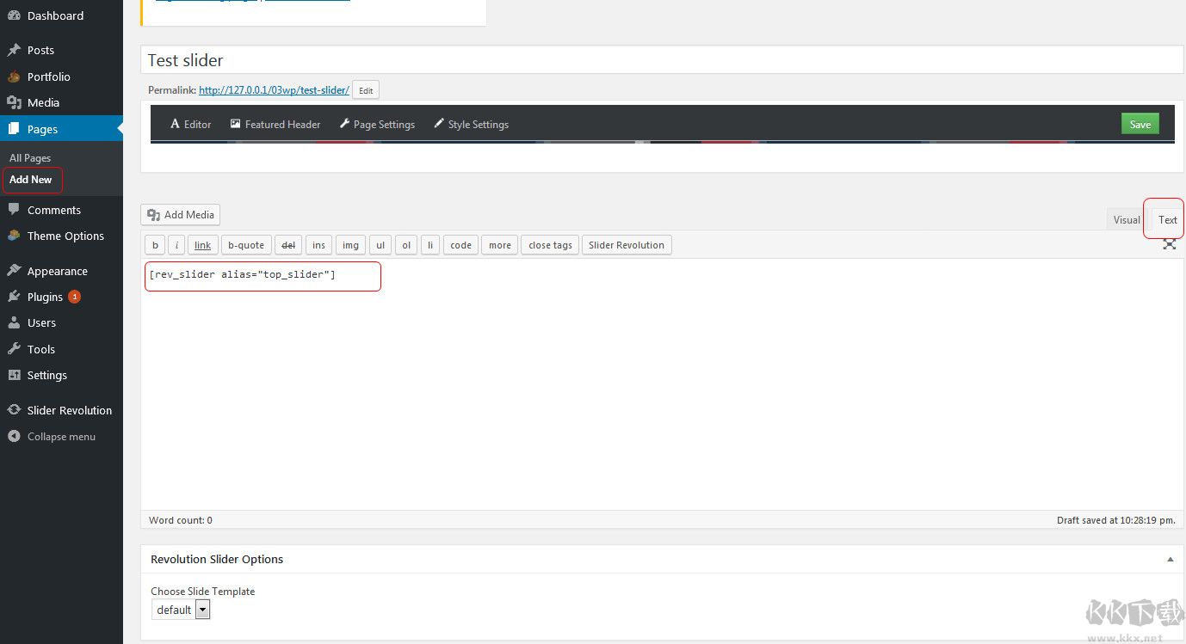Click the green Save button
Screen dimensions: 1186x644
pos(1140,124)
